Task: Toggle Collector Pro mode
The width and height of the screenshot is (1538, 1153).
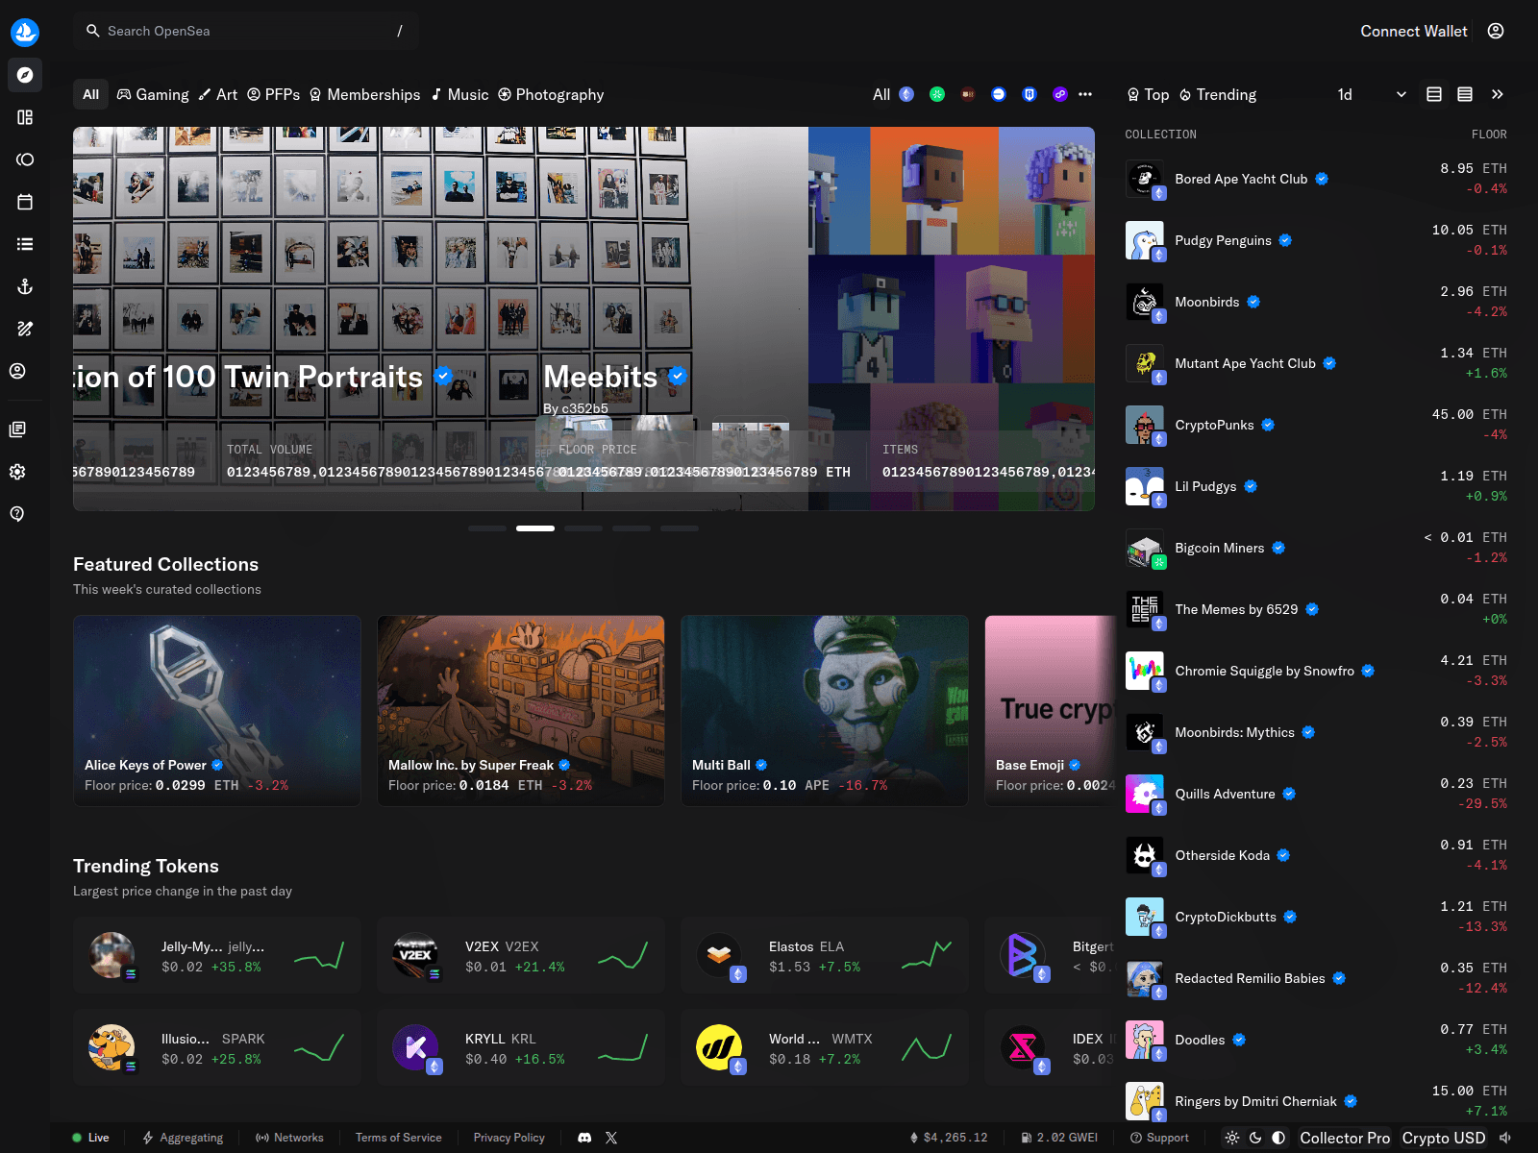Action: pos(1345,1138)
